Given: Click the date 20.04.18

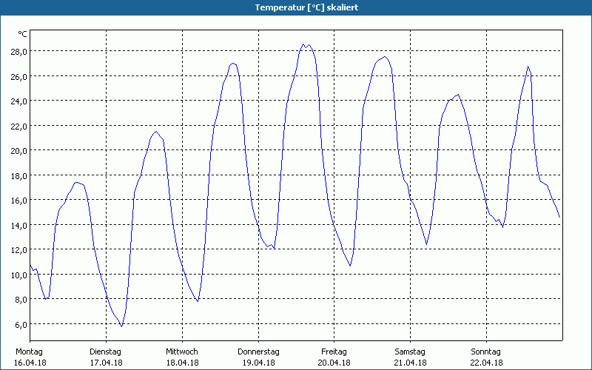Looking at the screenshot, I should (334, 363).
